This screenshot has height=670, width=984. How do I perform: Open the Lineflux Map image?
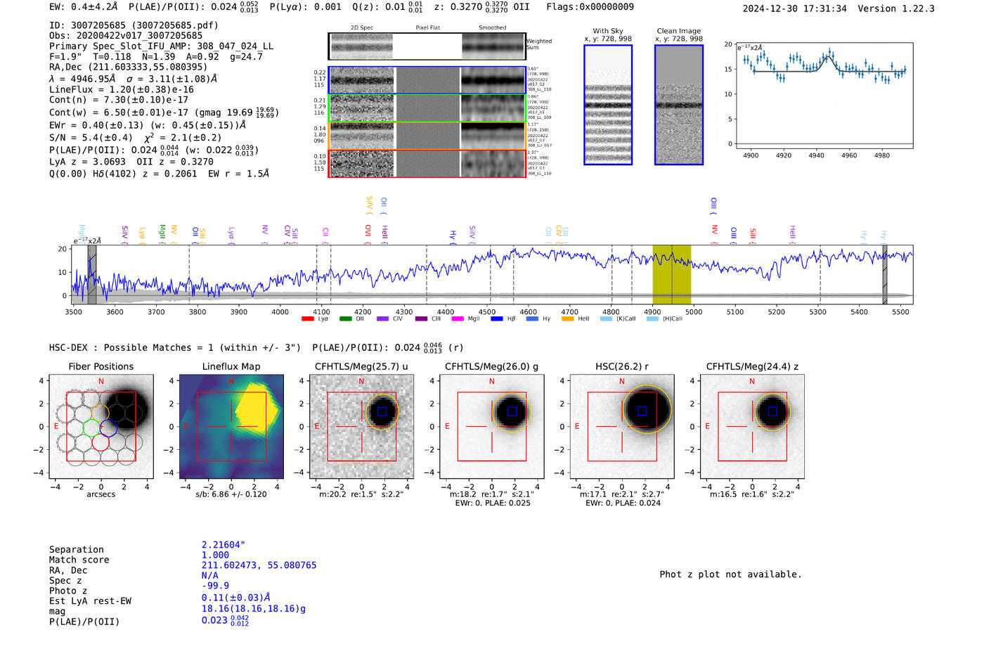point(231,426)
